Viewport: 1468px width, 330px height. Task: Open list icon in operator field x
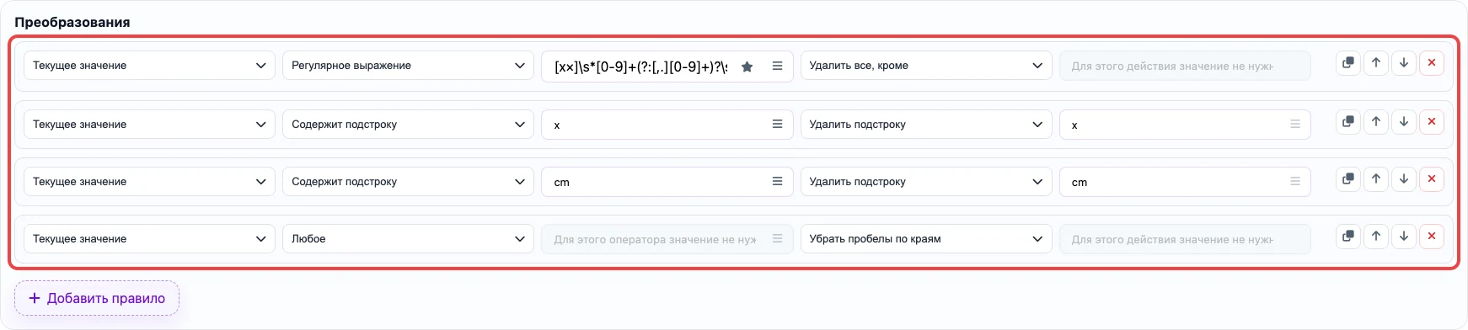778,124
